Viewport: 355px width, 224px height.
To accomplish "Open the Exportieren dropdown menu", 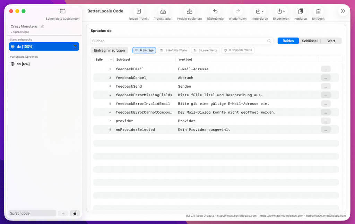I will [281, 11].
